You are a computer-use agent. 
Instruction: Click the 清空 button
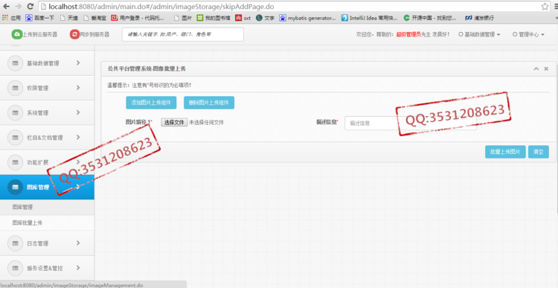click(539, 152)
